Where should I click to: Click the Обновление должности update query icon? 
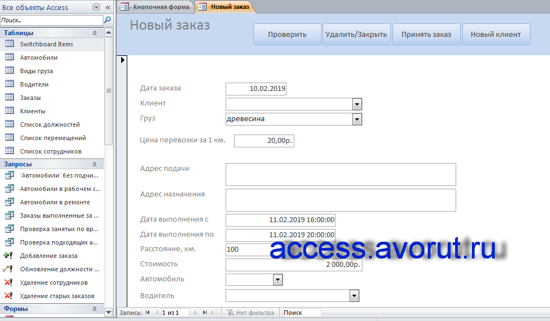click(x=8, y=269)
